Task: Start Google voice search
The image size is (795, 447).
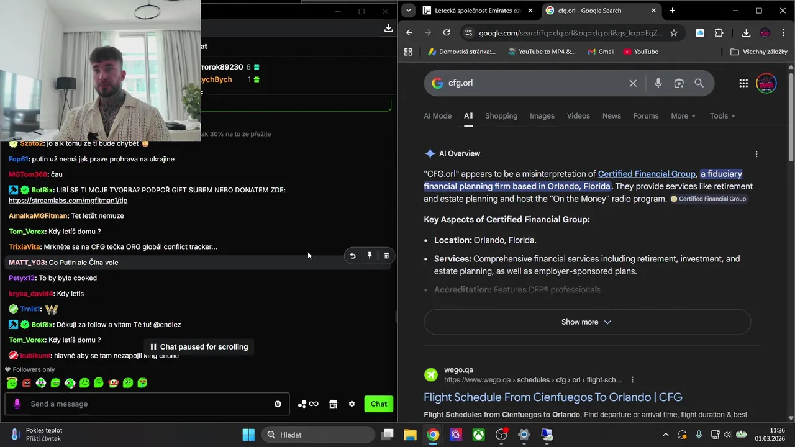Action: click(658, 83)
